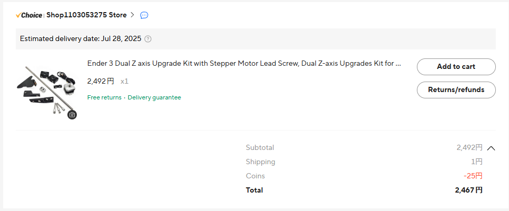Click the Subtotal amount of 2,492円
Viewport: 509px width, 211px height.
pos(469,148)
